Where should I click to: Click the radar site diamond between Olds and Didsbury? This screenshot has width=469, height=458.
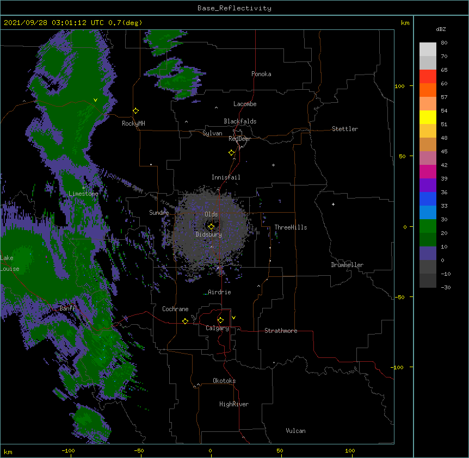pos(211,227)
